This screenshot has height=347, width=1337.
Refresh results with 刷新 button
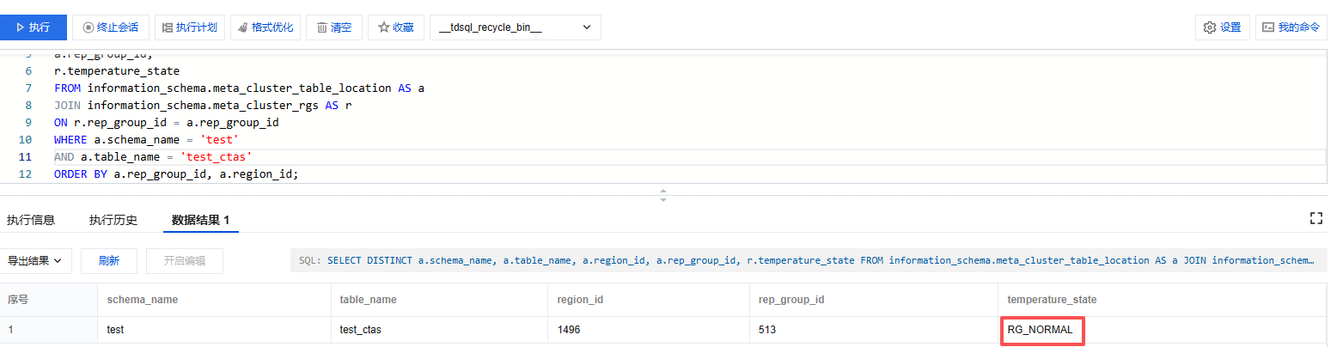pos(109,261)
